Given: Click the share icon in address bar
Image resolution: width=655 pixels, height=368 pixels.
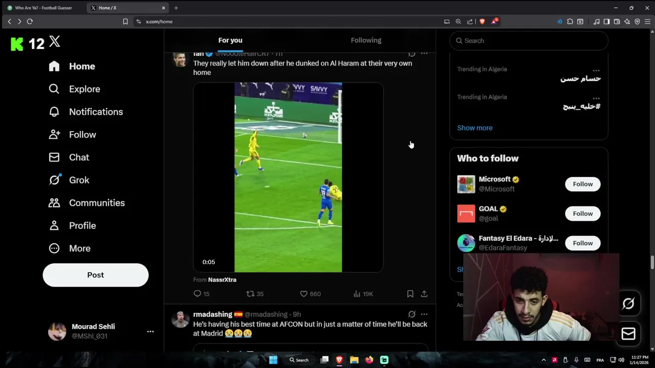Looking at the screenshot, I should 470,21.
